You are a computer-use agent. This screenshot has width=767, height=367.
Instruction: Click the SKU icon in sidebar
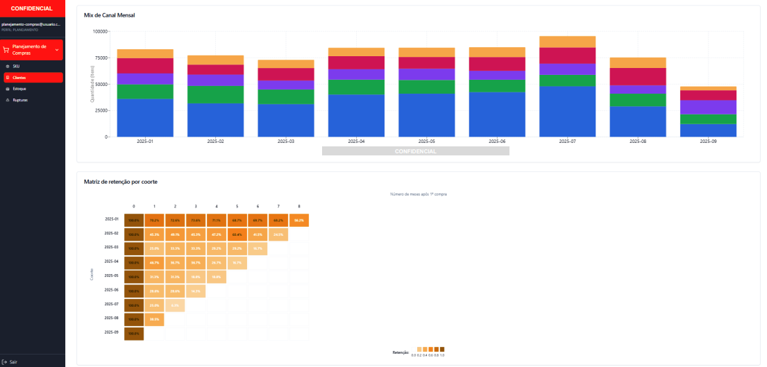click(x=7, y=66)
